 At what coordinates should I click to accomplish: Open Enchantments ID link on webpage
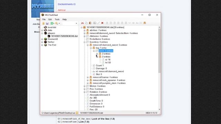(x=67, y=4)
